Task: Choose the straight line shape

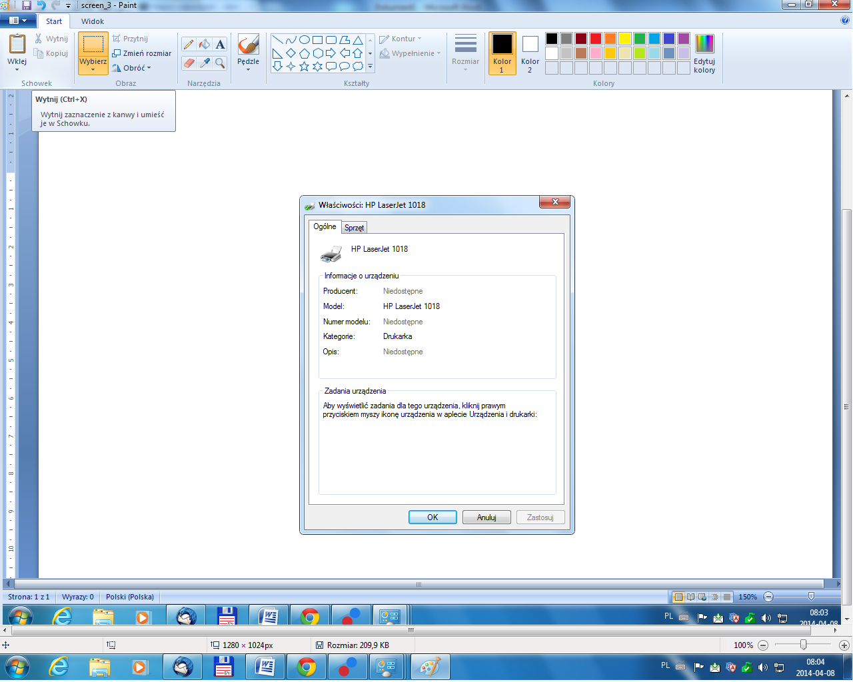Action: click(277, 40)
